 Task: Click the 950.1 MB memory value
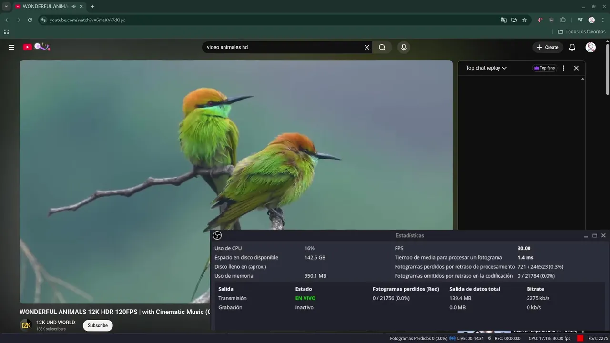tap(315, 276)
